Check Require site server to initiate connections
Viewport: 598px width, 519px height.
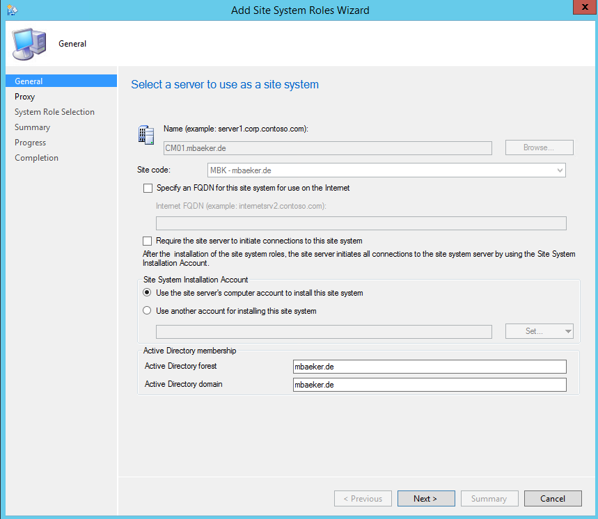[147, 241]
